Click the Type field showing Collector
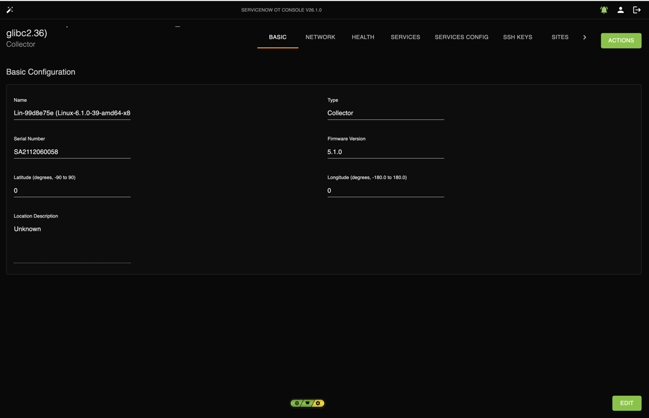This screenshot has width=649, height=418. coord(385,113)
